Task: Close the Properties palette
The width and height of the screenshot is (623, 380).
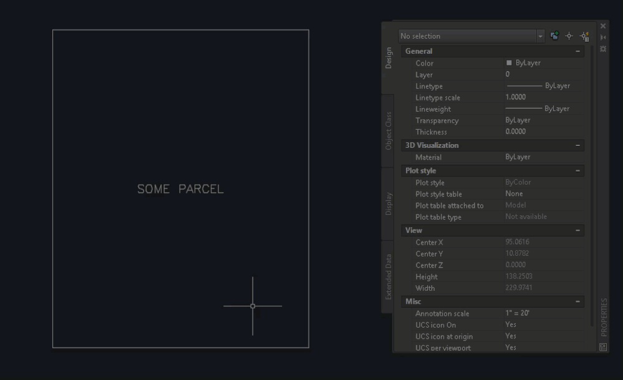Action: (x=603, y=26)
